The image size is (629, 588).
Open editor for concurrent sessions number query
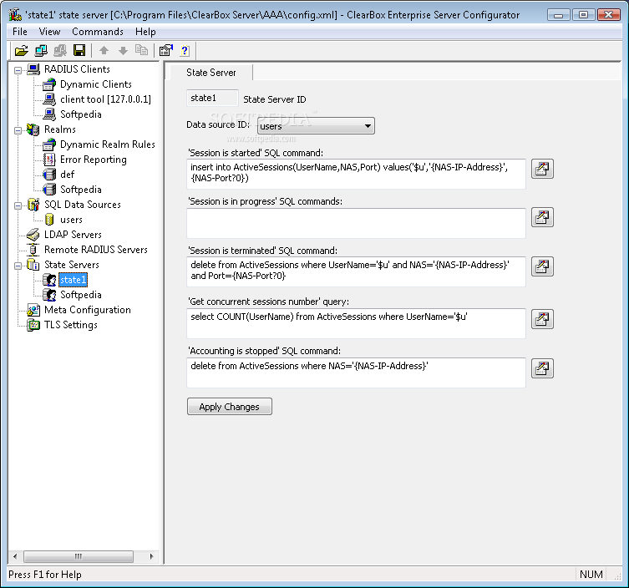[x=542, y=319]
